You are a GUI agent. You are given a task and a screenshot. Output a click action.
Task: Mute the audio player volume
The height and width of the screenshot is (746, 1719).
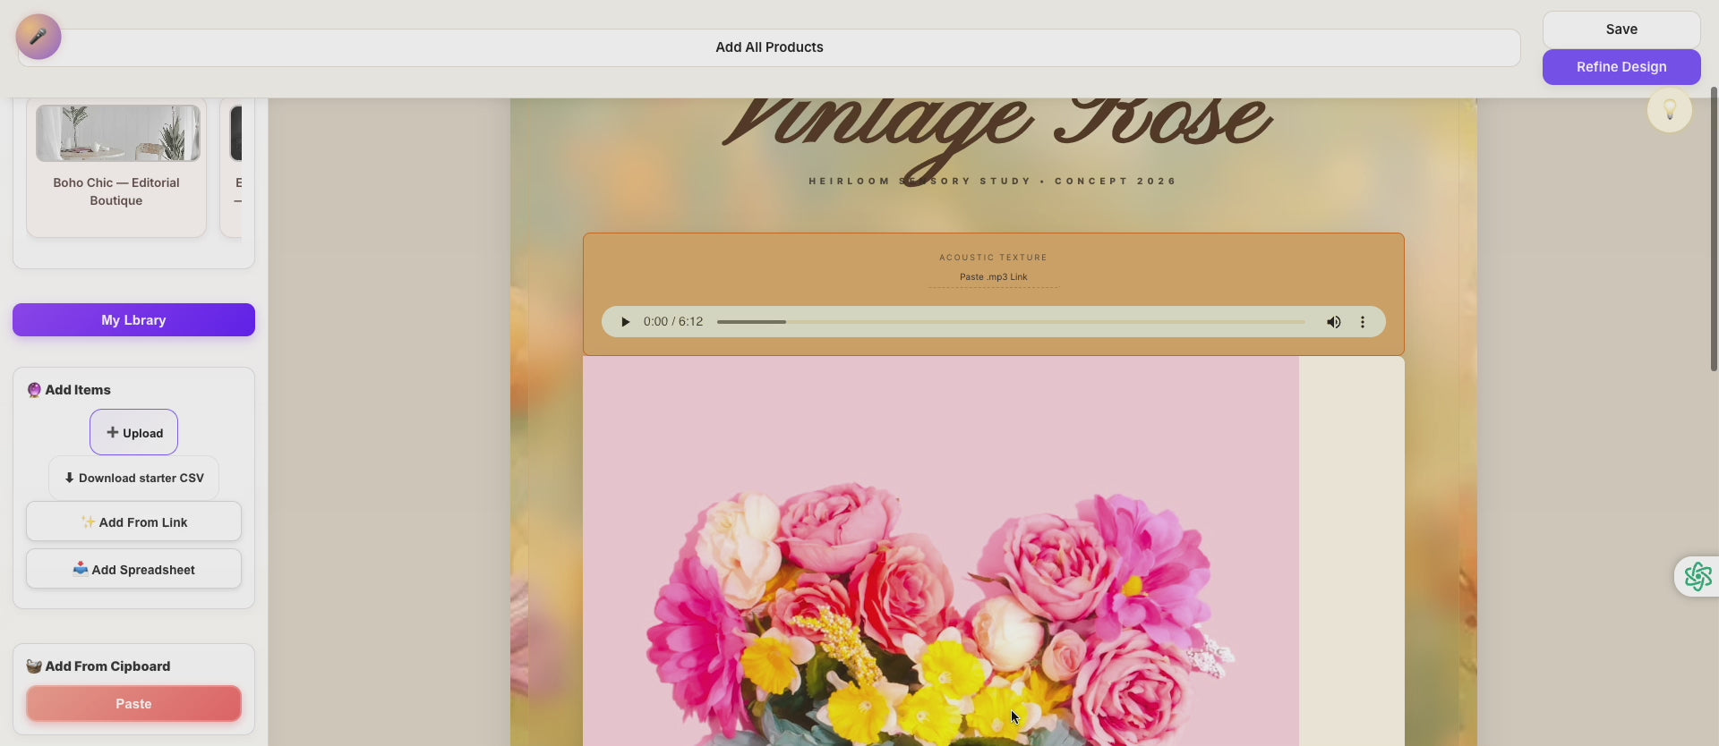click(x=1333, y=322)
